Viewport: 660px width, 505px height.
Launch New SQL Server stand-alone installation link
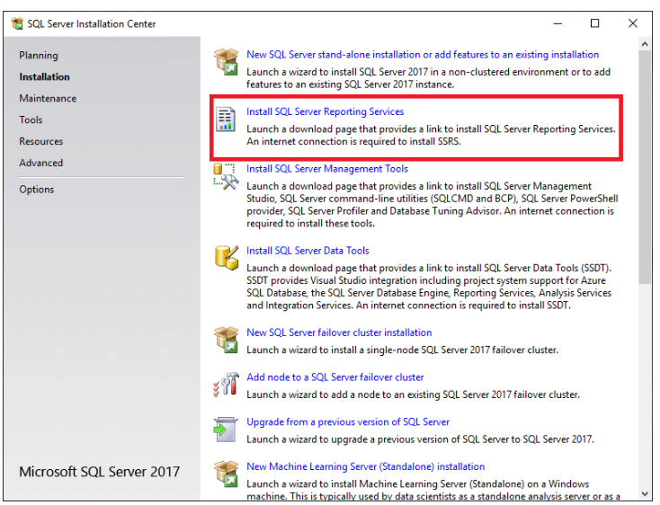pos(423,55)
